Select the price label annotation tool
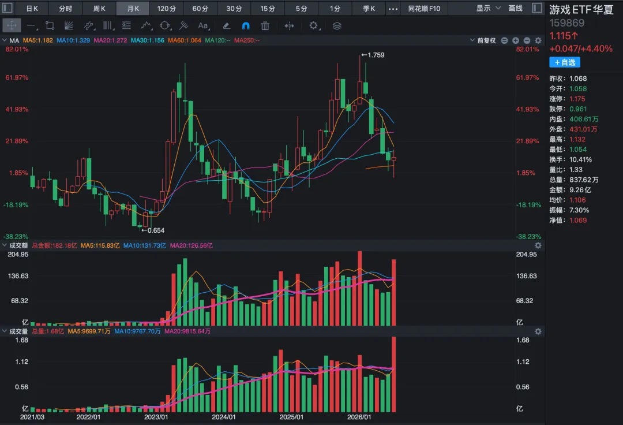Viewport: 623px width, 425px height. click(x=127, y=26)
